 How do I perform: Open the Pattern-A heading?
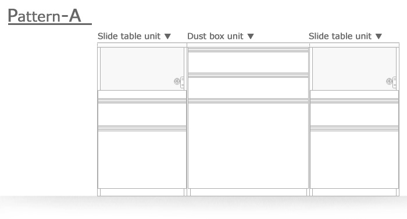(x=45, y=16)
